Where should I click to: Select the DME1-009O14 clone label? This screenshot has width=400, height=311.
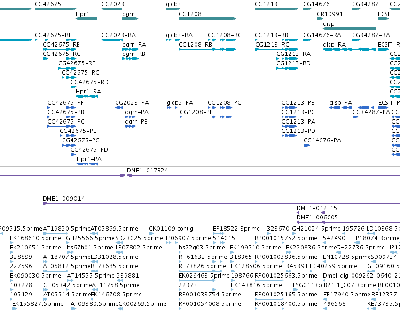pyautogui.click(x=64, y=199)
